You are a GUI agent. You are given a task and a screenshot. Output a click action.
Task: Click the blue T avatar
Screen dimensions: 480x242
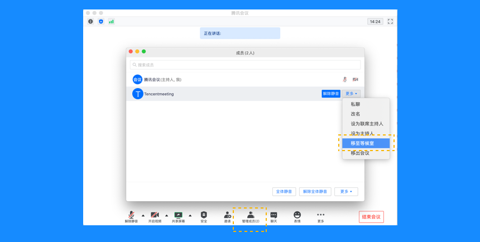click(138, 94)
